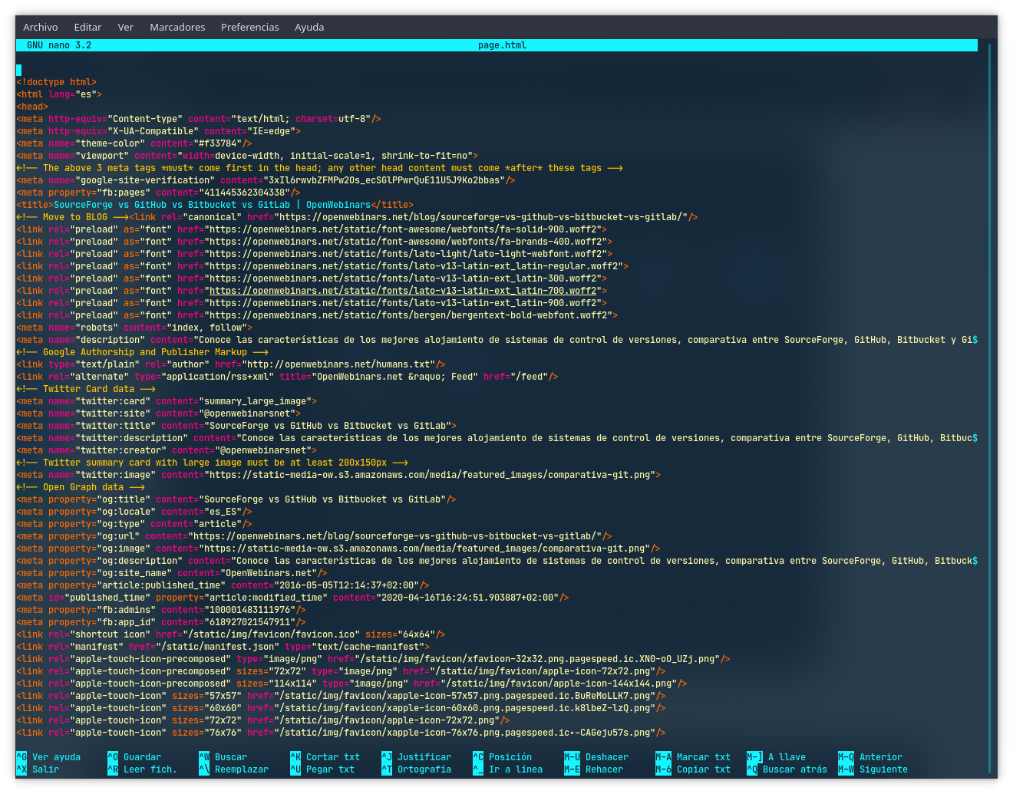This screenshot has height=794, width=1013.
Task: Click the Ir a línea shortcut hint
Action: (507, 769)
